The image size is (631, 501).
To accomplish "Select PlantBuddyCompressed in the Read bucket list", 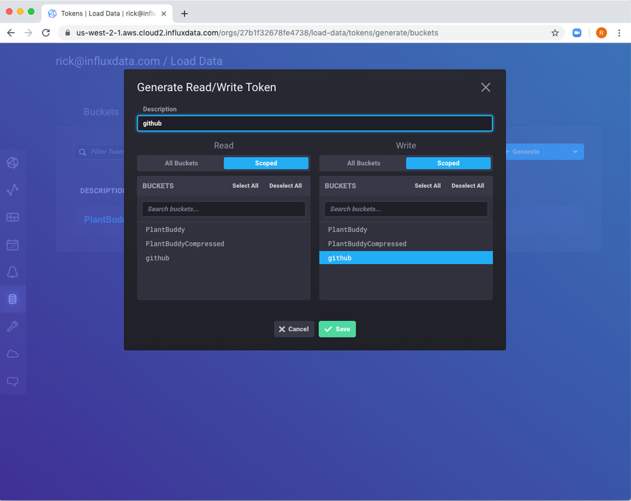I will click(185, 244).
